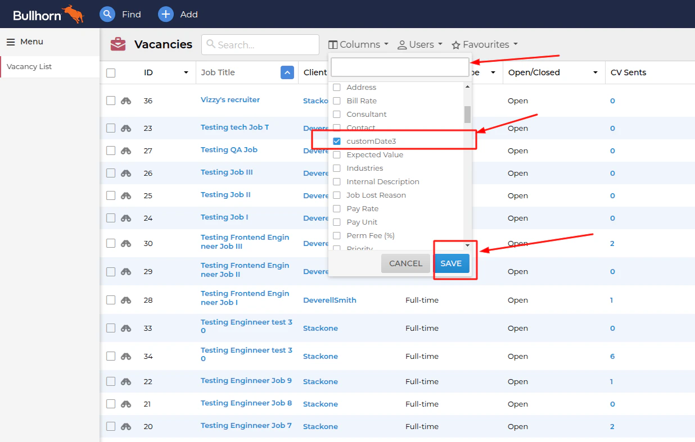695x442 pixels.
Task: Open the hamburger Menu icon
Action: [x=11, y=42]
